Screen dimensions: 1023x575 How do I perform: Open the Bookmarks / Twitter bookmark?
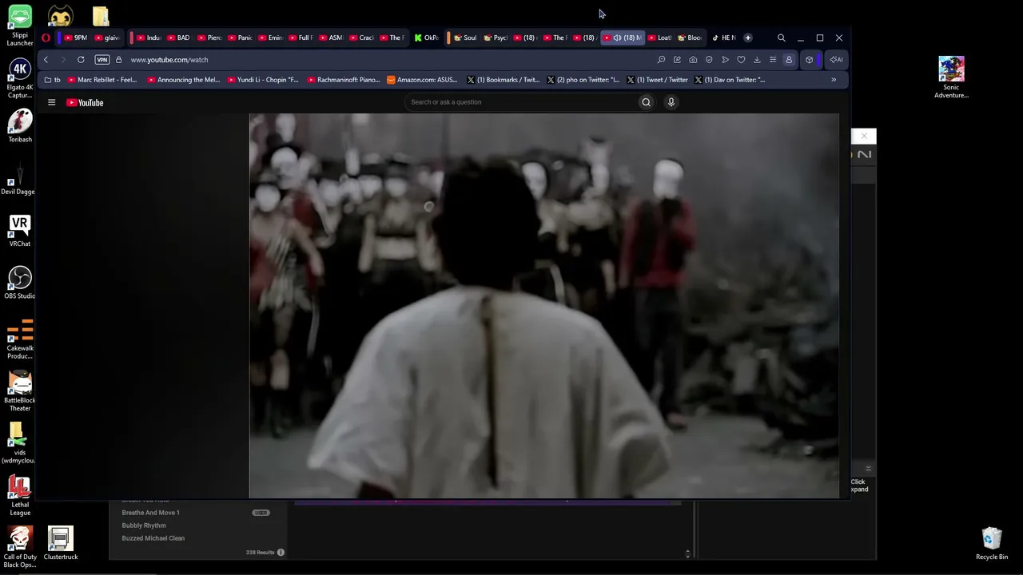tap(504, 80)
